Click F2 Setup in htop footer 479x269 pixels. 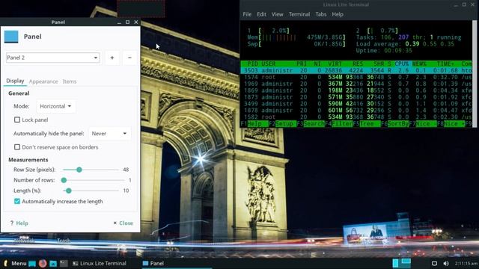pyautogui.click(x=283, y=124)
